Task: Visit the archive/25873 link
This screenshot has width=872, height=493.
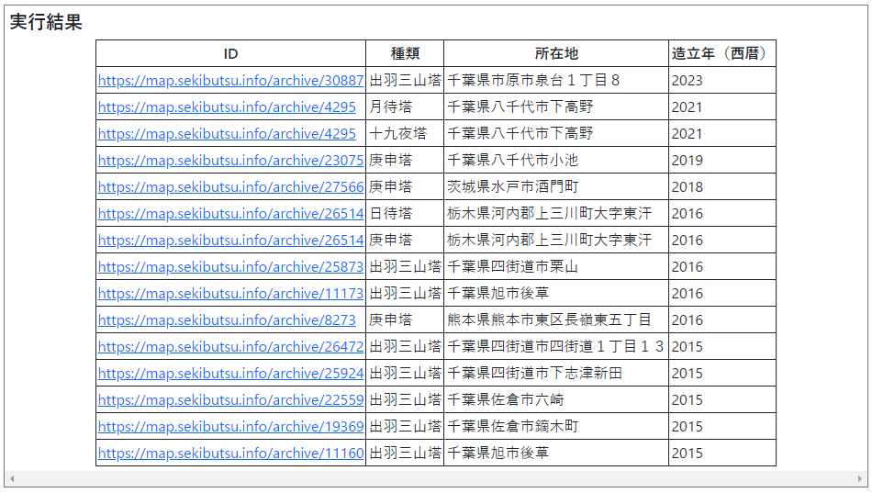Action: [230, 267]
